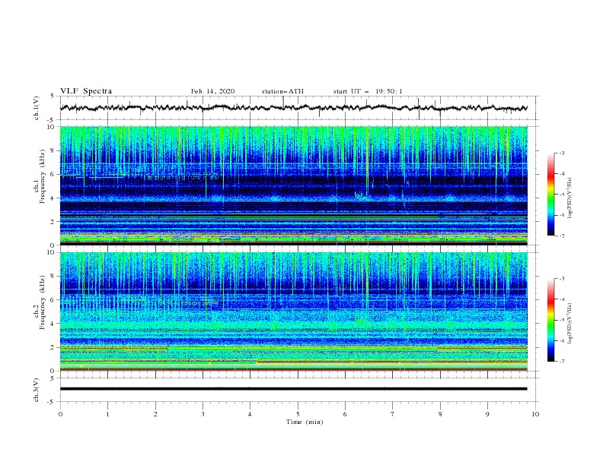Click the 2 kHz tick label of ch.2 spectrogram
Viewport: 603px width, 465px height.
pyautogui.click(x=53, y=347)
